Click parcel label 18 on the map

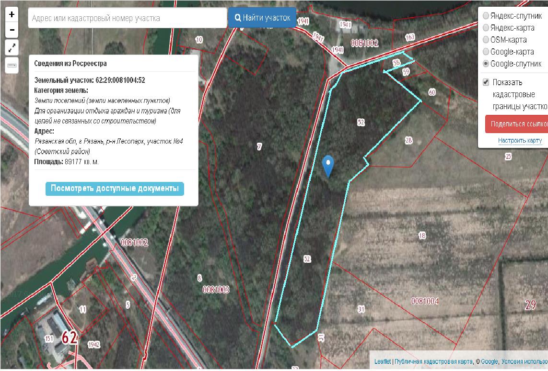click(x=422, y=236)
